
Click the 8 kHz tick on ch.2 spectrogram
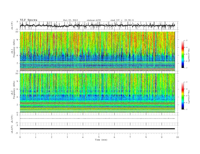coord(18,81)
